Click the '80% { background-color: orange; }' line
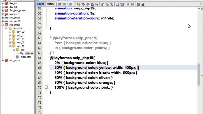 (85, 83)
